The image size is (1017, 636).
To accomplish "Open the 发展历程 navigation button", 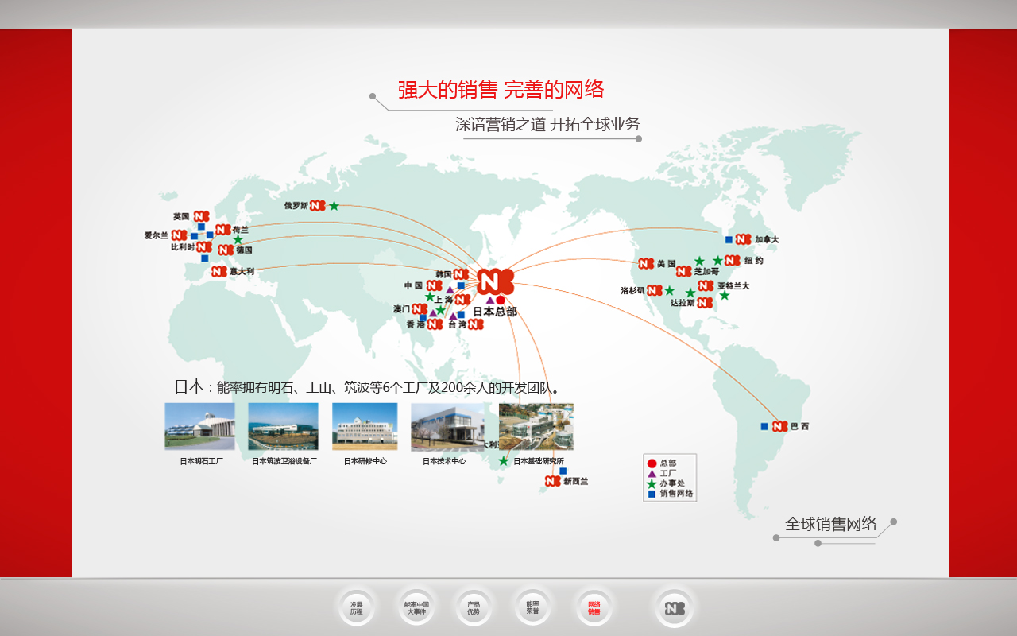I will coord(356,608).
